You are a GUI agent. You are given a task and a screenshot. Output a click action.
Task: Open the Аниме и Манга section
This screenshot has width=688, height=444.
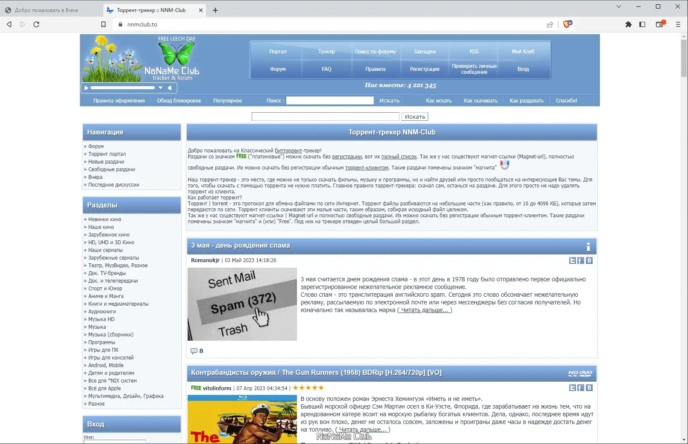point(106,296)
